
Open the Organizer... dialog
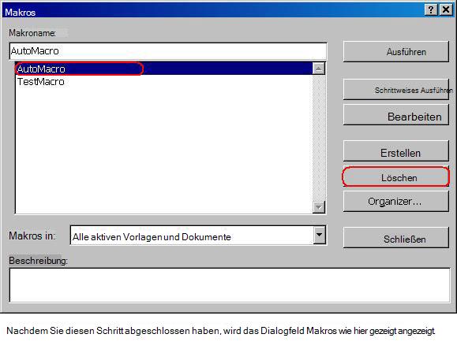point(395,201)
